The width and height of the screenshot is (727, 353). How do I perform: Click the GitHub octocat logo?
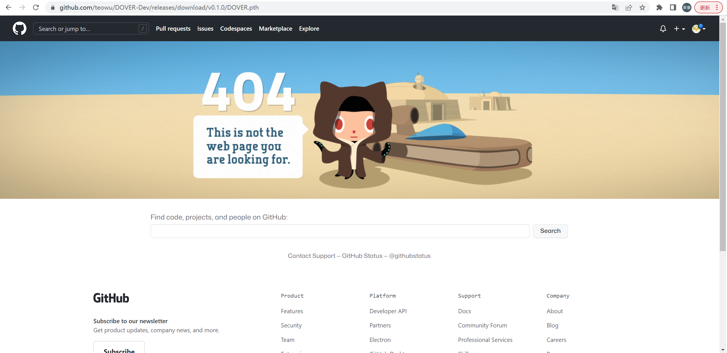[x=19, y=28]
